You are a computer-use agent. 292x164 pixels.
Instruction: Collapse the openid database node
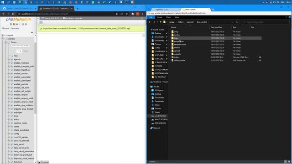(x=3, y=39)
